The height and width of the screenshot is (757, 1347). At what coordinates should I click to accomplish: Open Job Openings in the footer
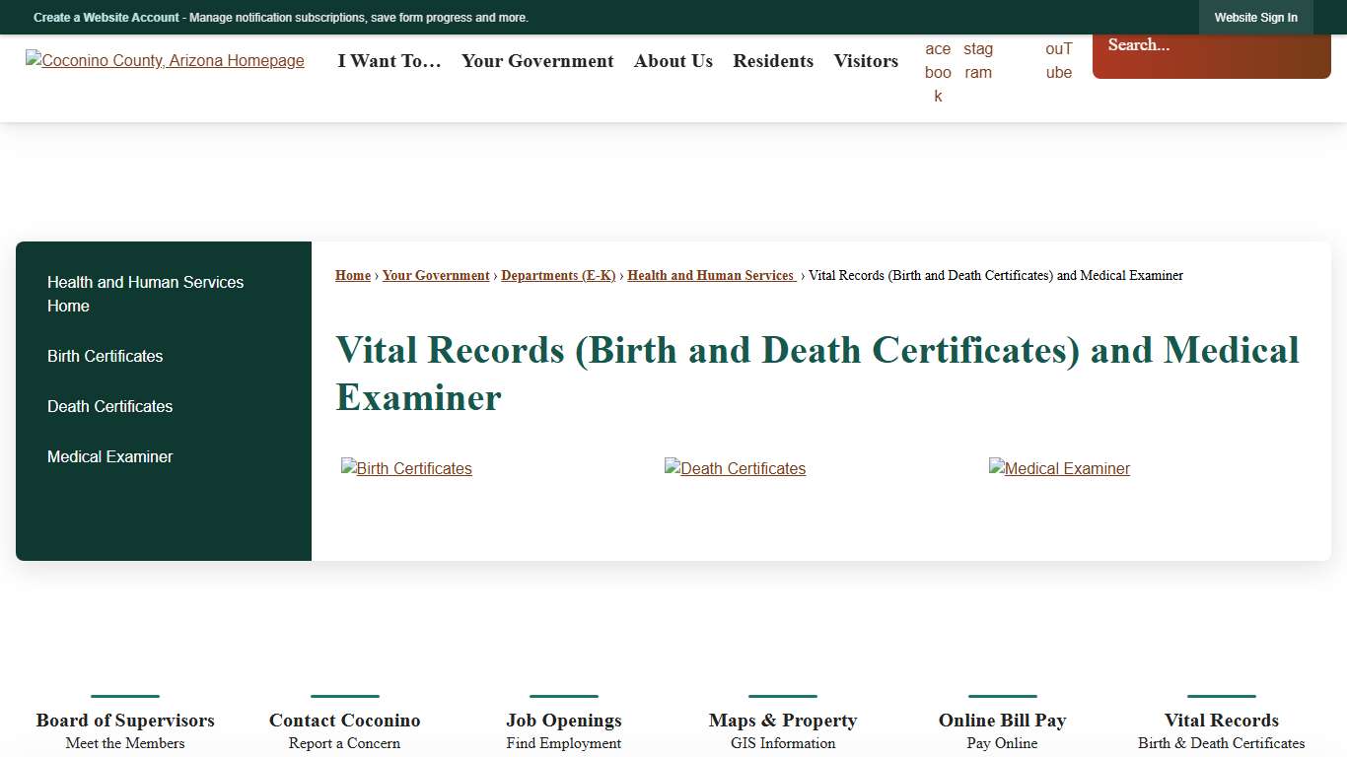(x=563, y=721)
